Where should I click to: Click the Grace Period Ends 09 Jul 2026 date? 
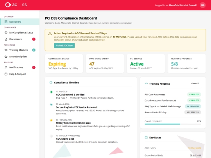195,155
